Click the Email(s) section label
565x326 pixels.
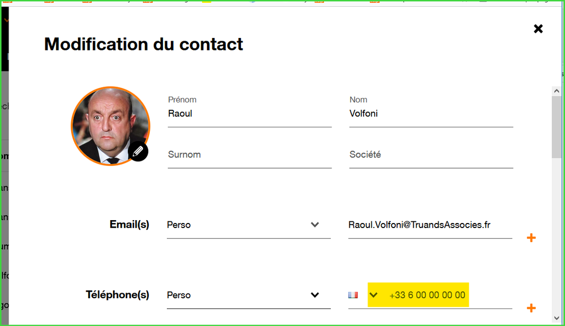coord(130,225)
